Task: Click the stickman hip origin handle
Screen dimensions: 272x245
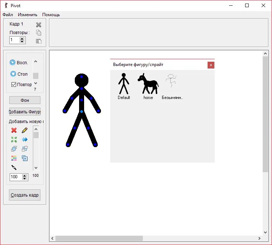Action: click(82, 112)
